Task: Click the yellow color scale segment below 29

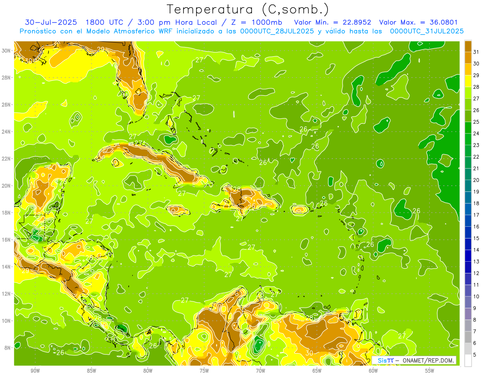Action: pos(468,81)
